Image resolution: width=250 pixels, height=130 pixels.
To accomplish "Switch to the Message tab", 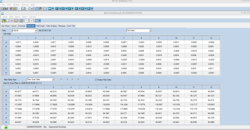I will 62,26.
